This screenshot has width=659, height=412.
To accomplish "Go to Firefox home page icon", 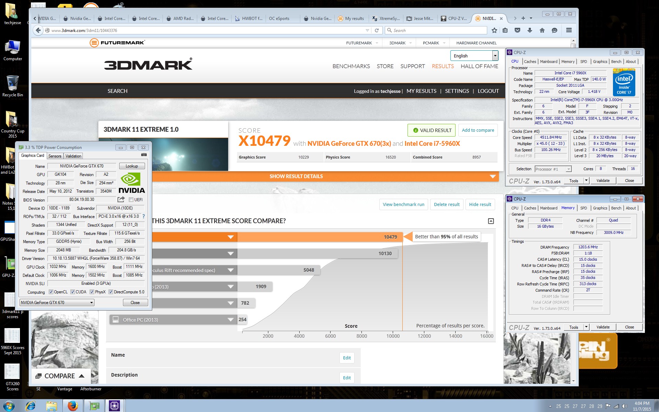I will (542, 30).
